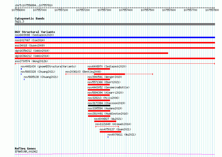Select the dgv1636e212 (Uddin2014) variant label
222x157 pixels.
pos(32,56)
